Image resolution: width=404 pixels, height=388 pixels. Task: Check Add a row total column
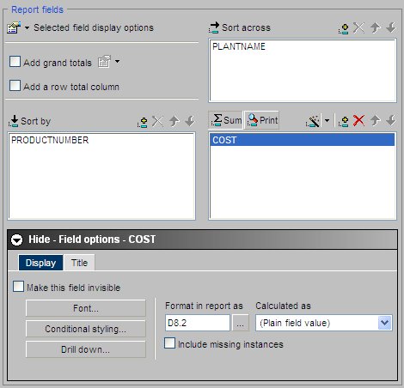click(15, 86)
